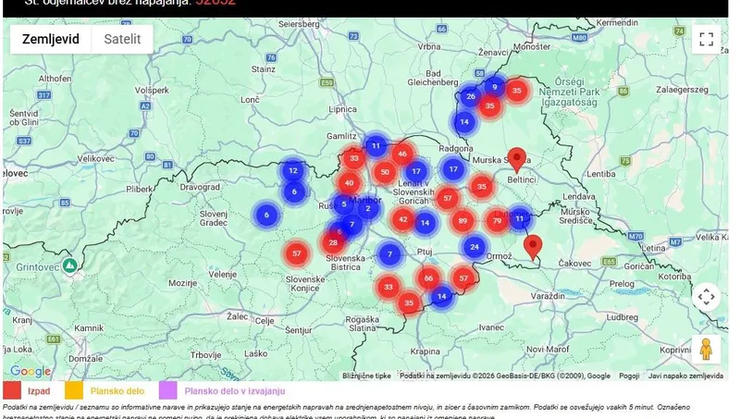
Task: Open the blue 14 cluster below blue 26
Action: coord(464,122)
